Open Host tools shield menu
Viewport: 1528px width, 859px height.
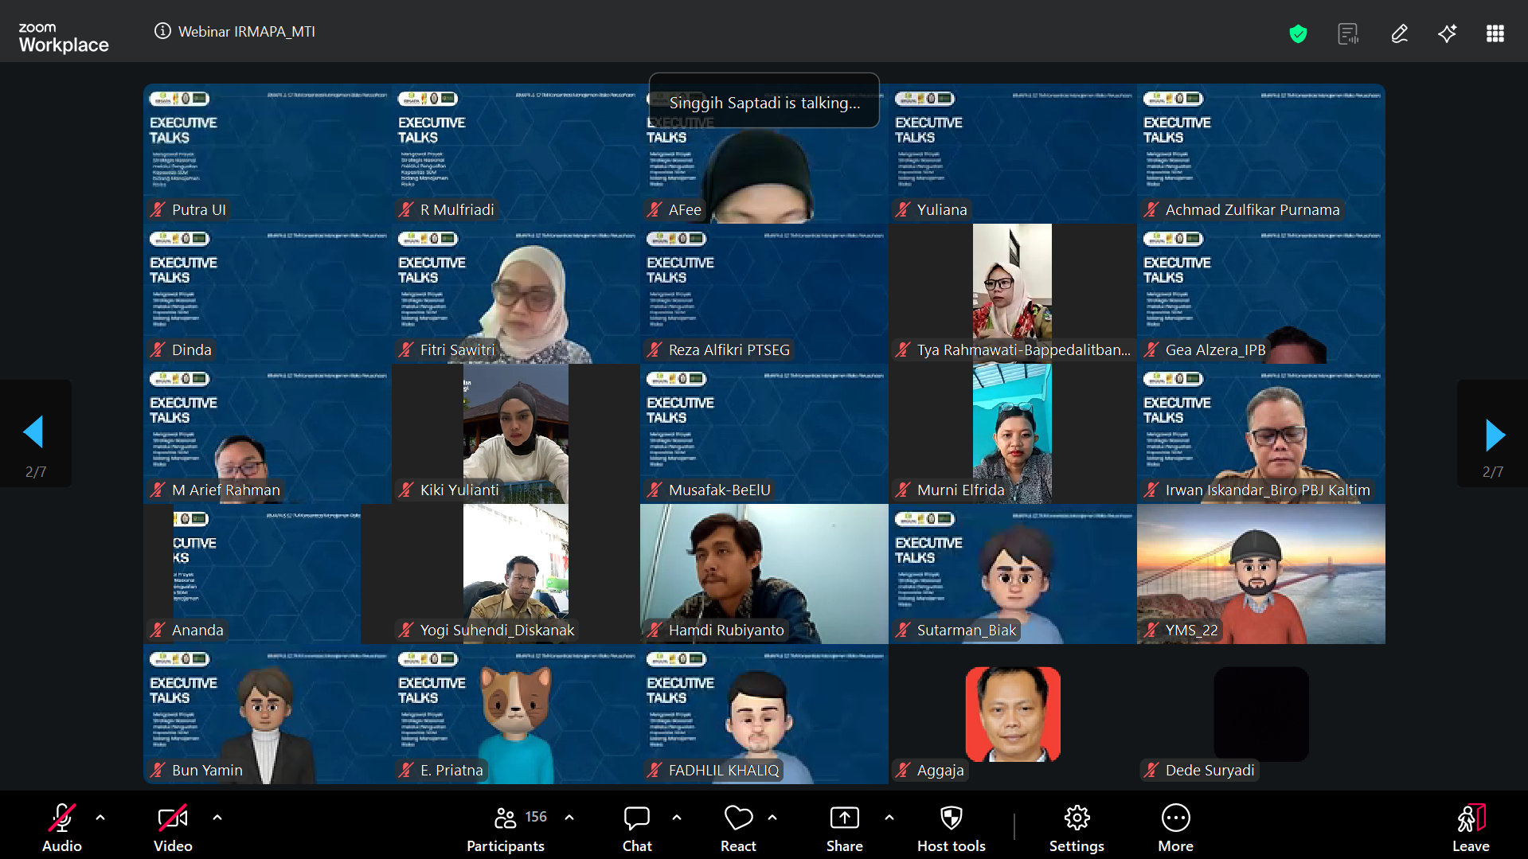(952, 828)
